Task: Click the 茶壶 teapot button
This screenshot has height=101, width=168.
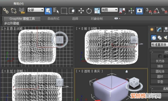Action: pos(159,82)
